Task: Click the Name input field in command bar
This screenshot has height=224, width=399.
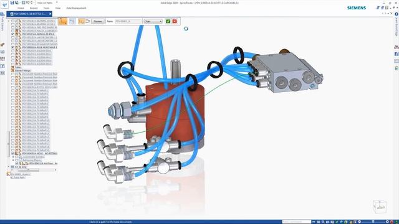Action: pyautogui.click(x=128, y=21)
